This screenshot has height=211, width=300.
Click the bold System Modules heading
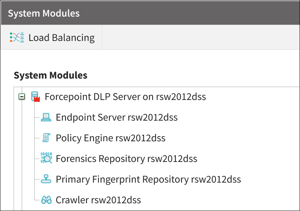point(50,76)
